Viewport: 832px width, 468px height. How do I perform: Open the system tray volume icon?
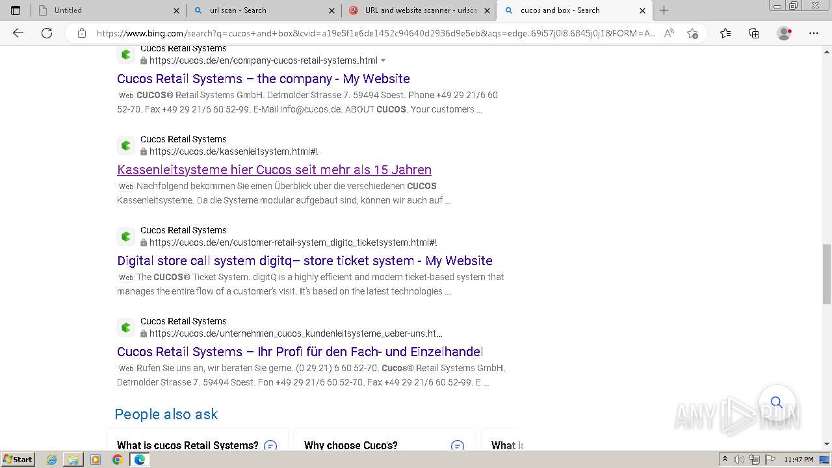point(739,460)
